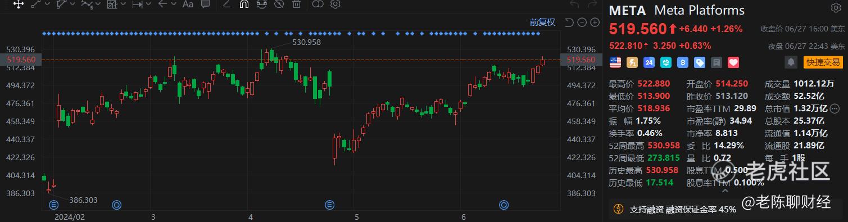Open chart settings gear in toolbar
The height and width of the screenshot is (222, 848).
[335, 4]
